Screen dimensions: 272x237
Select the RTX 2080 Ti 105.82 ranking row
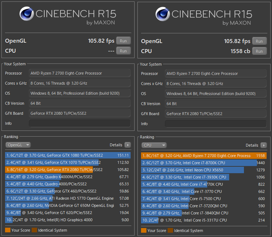[x=68, y=170]
